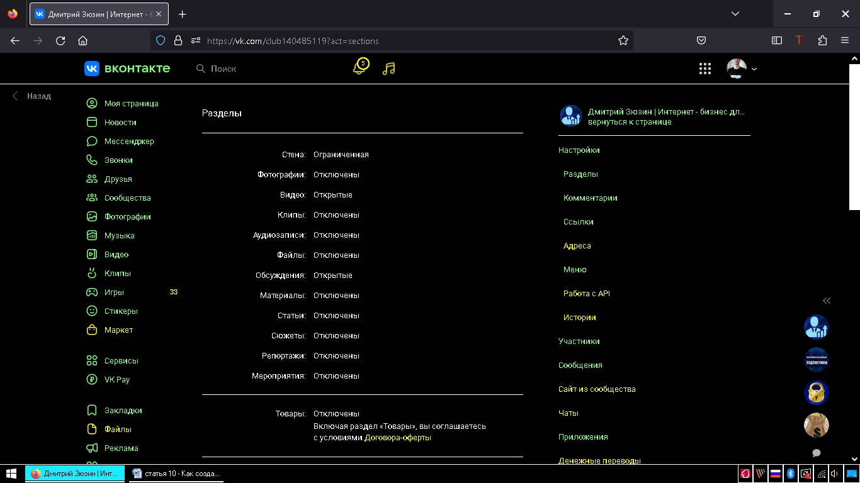Go back with Назад button
Viewport: 860px width, 483px height.
(x=32, y=96)
